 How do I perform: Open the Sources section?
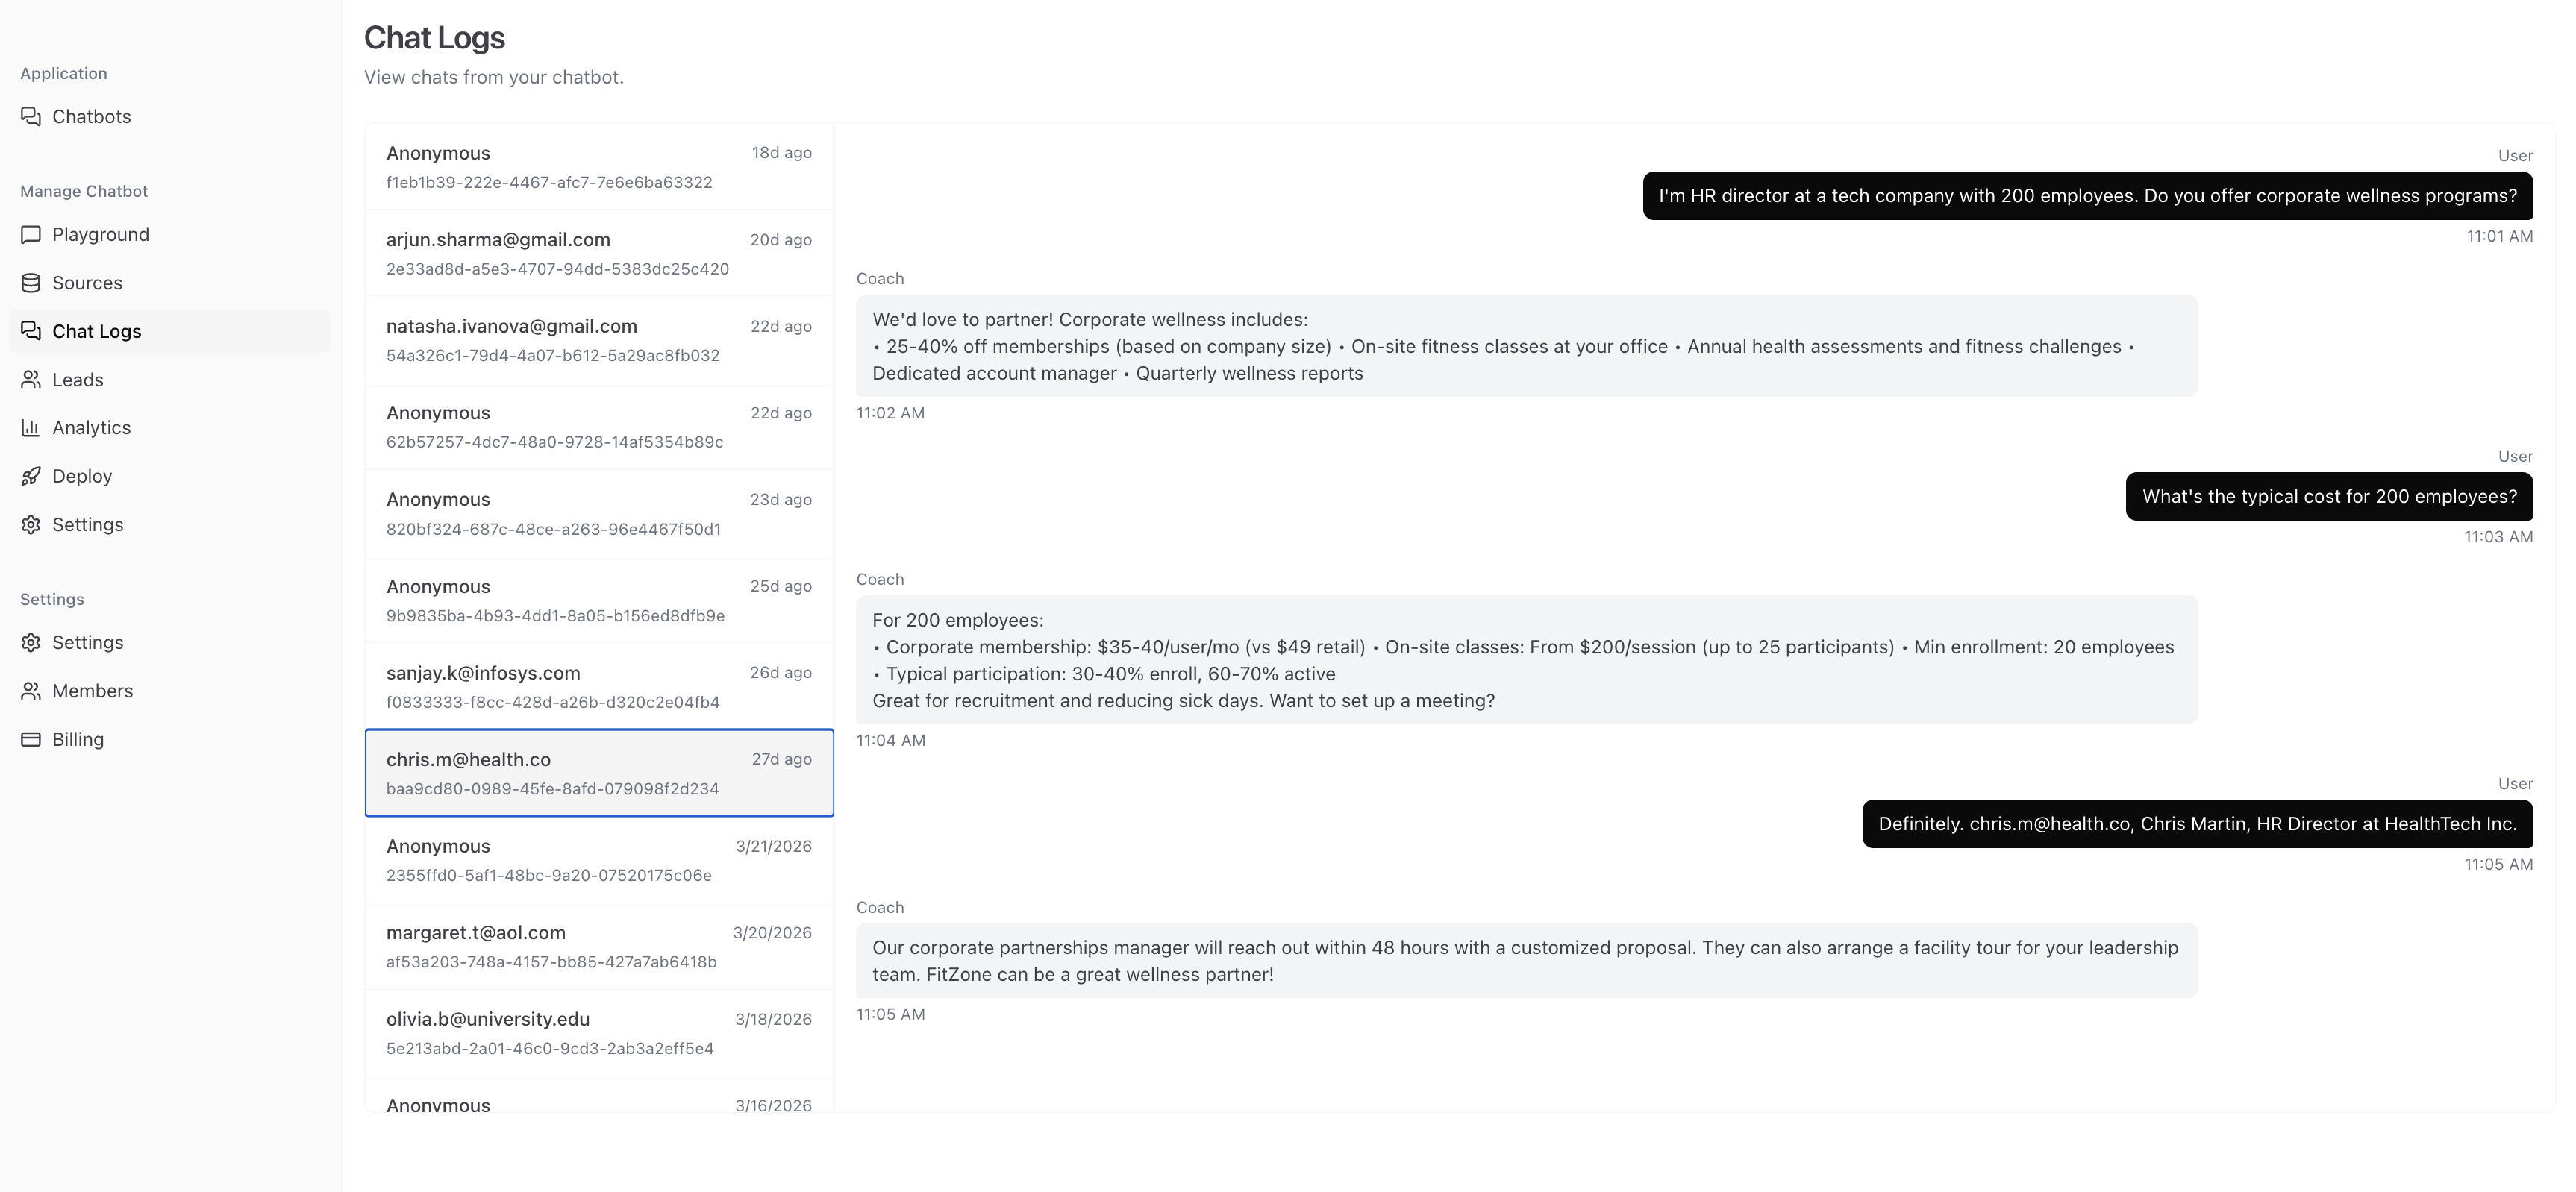[x=169, y=283]
